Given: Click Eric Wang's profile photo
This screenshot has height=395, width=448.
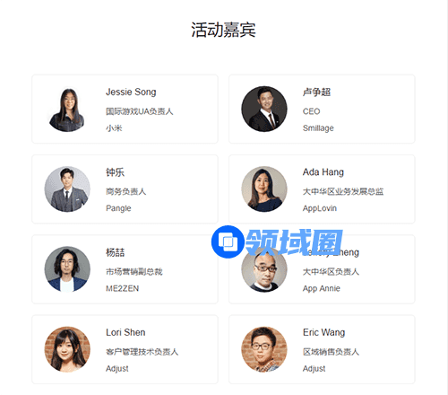Looking at the screenshot, I should point(264,349).
